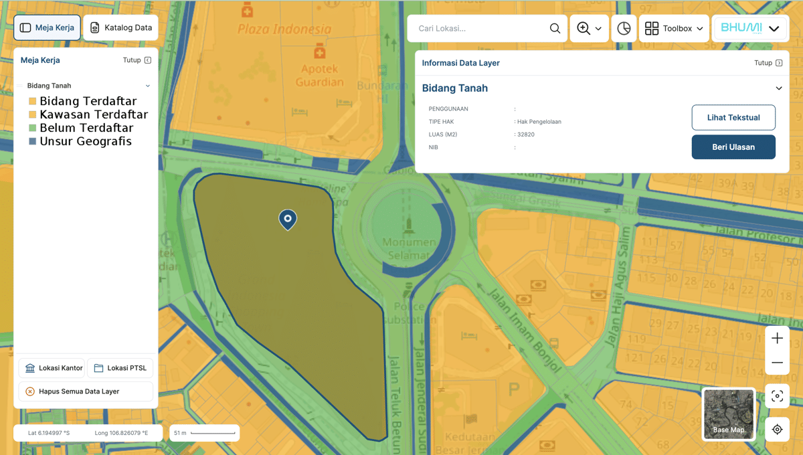Screen dimensions: 803x455
Task: Zoom out with the minus button
Action: tap(777, 363)
